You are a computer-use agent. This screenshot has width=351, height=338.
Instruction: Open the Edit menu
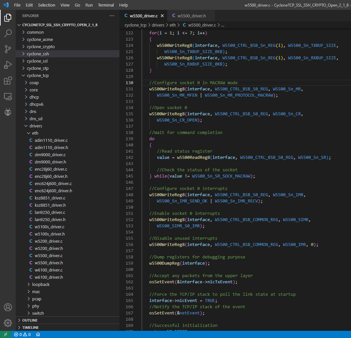tap(29, 5)
